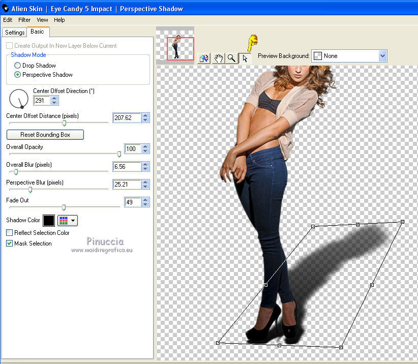Click the Overall Opacity slider handle
The height and width of the screenshot is (364, 418).
coord(119,154)
